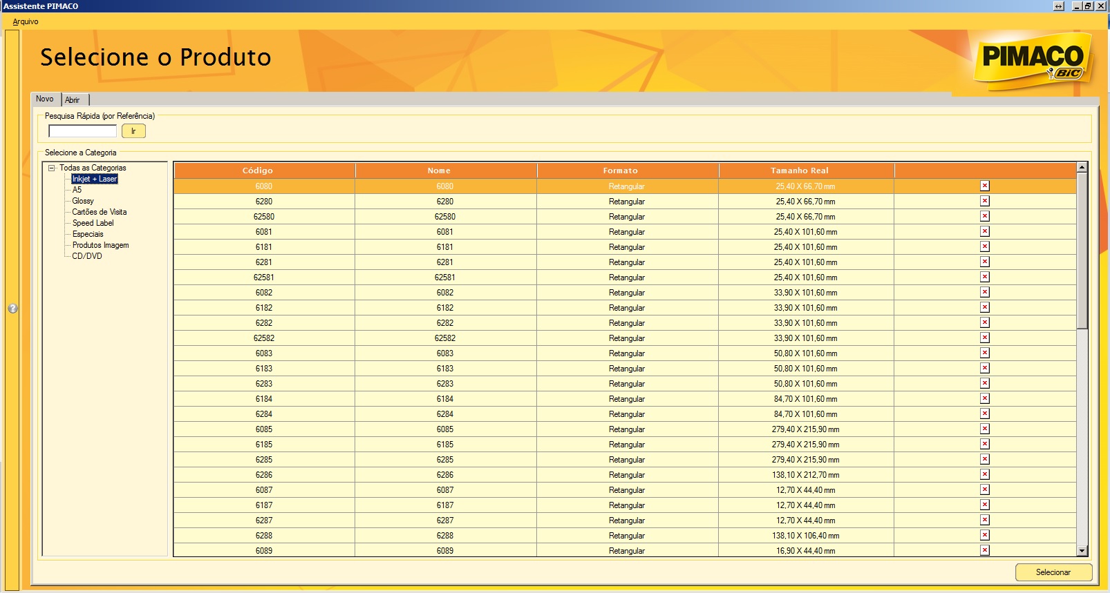Click the red X icon in row 62580
This screenshot has height=593, width=1110.
(x=985, y=216)
